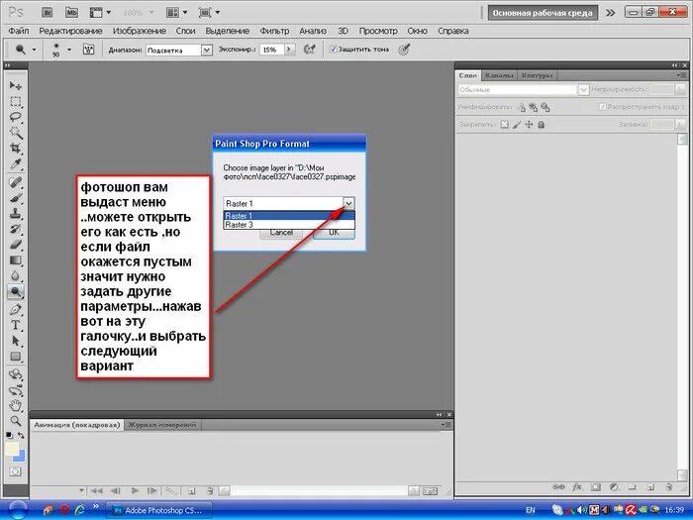Open the Range dropdown set to Подсветка

pos(206,50)
